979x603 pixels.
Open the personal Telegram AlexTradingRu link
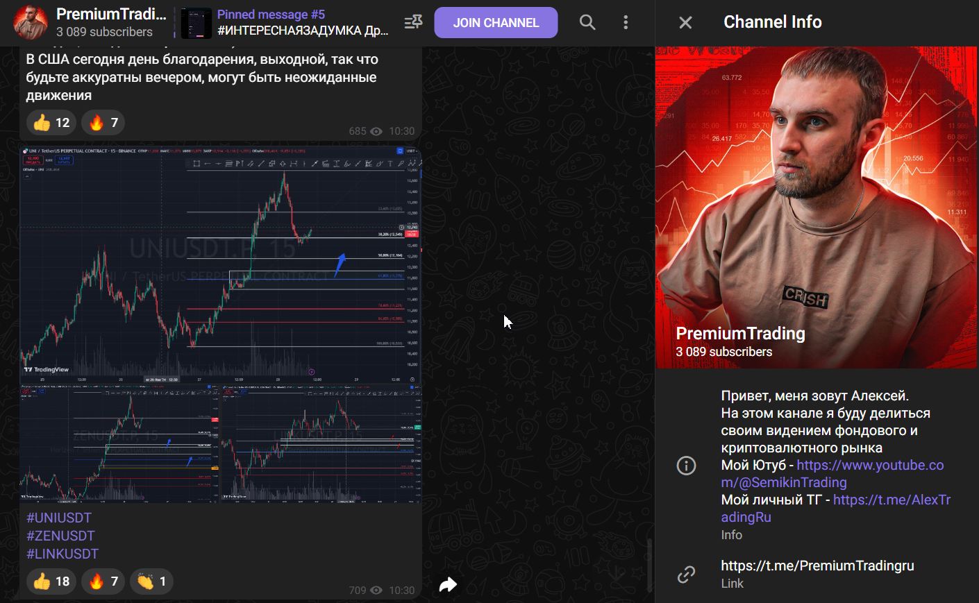836,509
